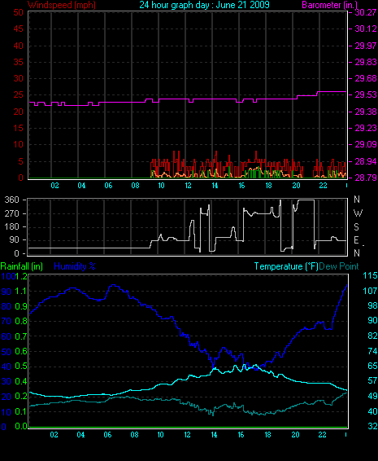Screen dimensions: 378x461
Task: Select barometer value 29.97
Action: [365, 46]
